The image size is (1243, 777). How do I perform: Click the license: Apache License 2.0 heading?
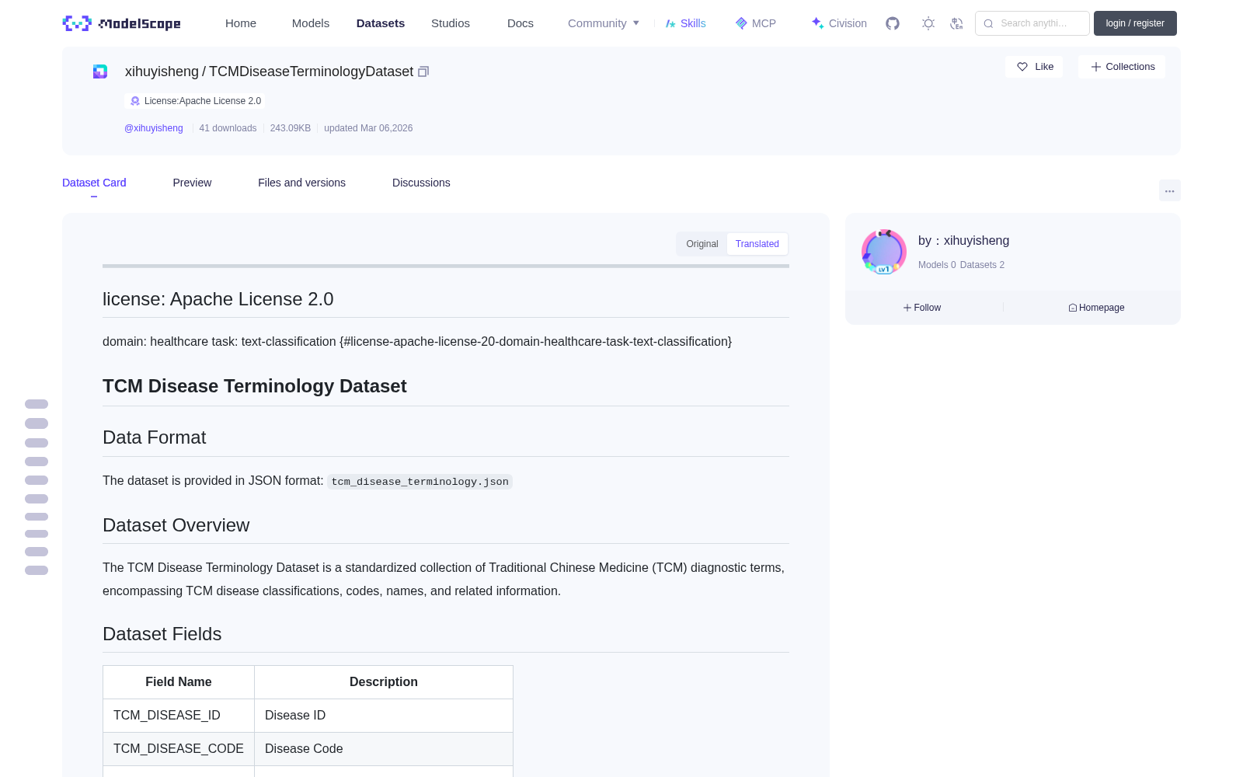coord(218,299)
